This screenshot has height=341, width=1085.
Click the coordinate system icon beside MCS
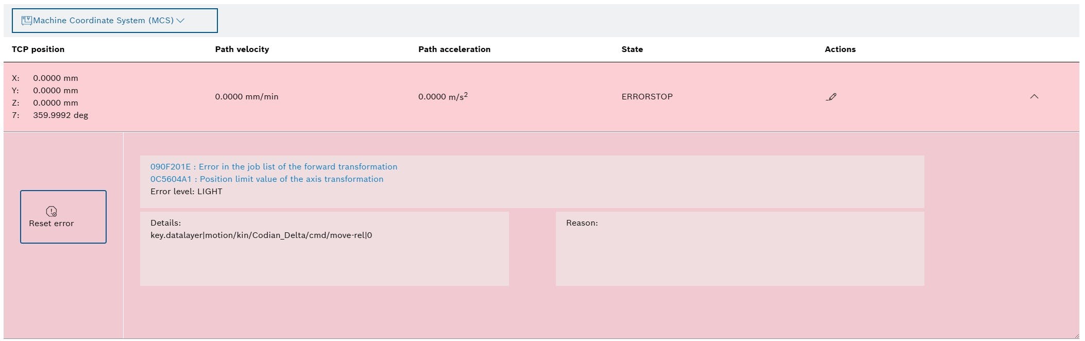pyautogui.click(x=26, y=21)
